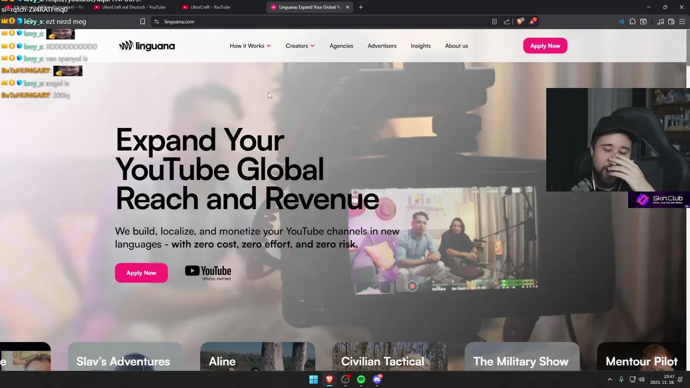
Task: Show hidden system tray icons
Action: pyautogui.click(x=610, y=379)
